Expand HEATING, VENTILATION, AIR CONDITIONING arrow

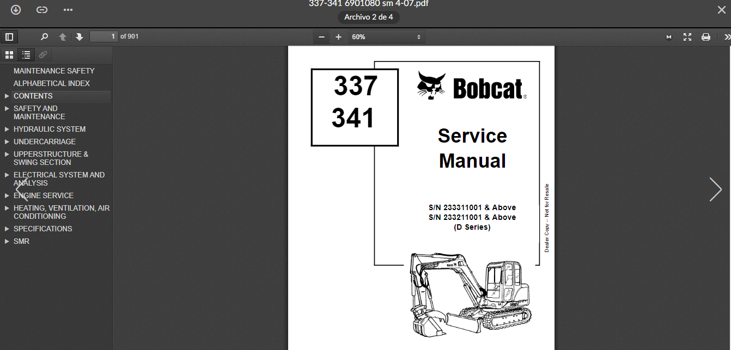click(x=7, y=208)
